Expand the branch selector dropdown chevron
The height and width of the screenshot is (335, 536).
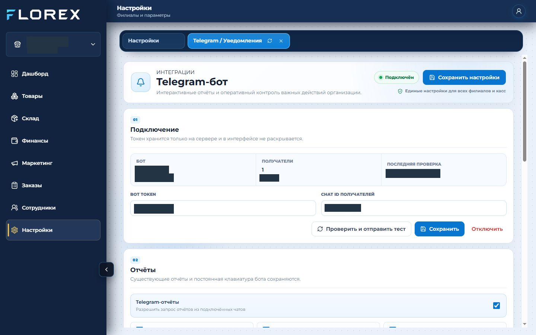(93, 44)
